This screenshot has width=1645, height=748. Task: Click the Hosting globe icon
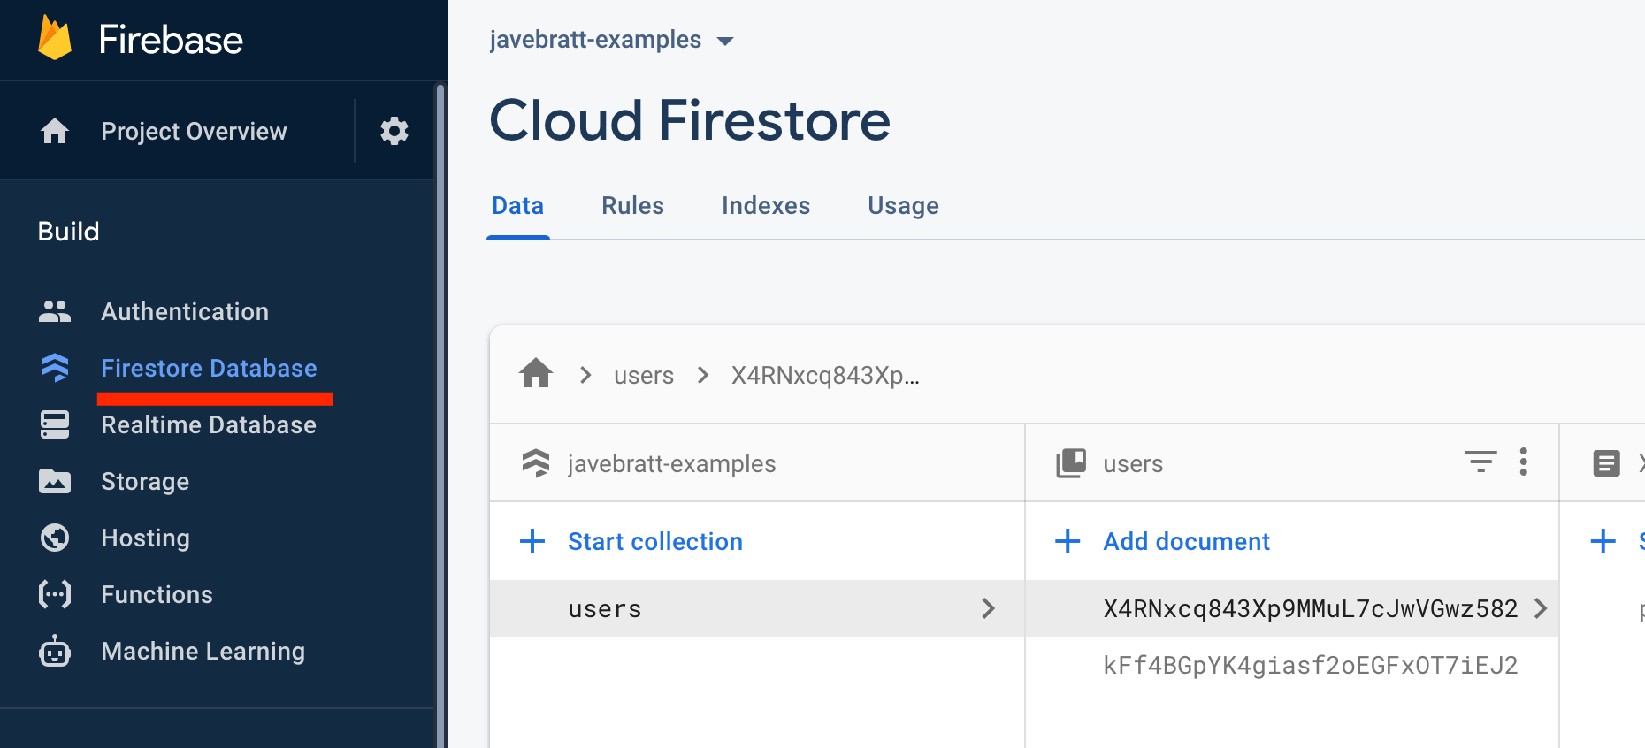tap(55, 538)
